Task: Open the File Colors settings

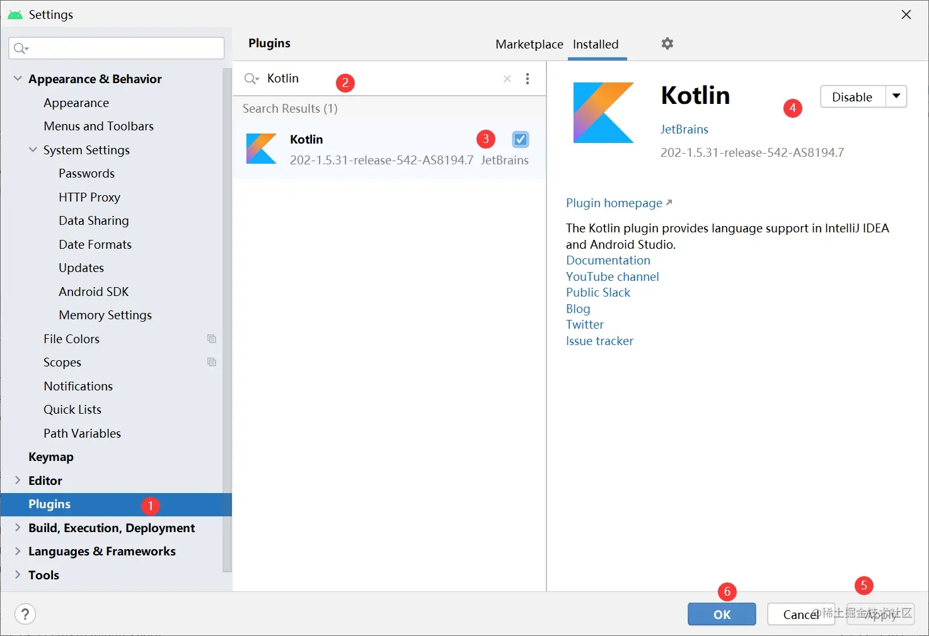Action: (72, 339)
